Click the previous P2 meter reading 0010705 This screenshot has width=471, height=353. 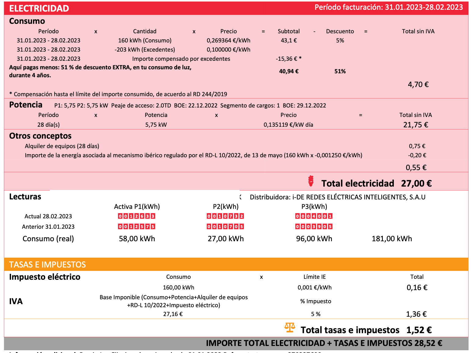tap(225, 227)
